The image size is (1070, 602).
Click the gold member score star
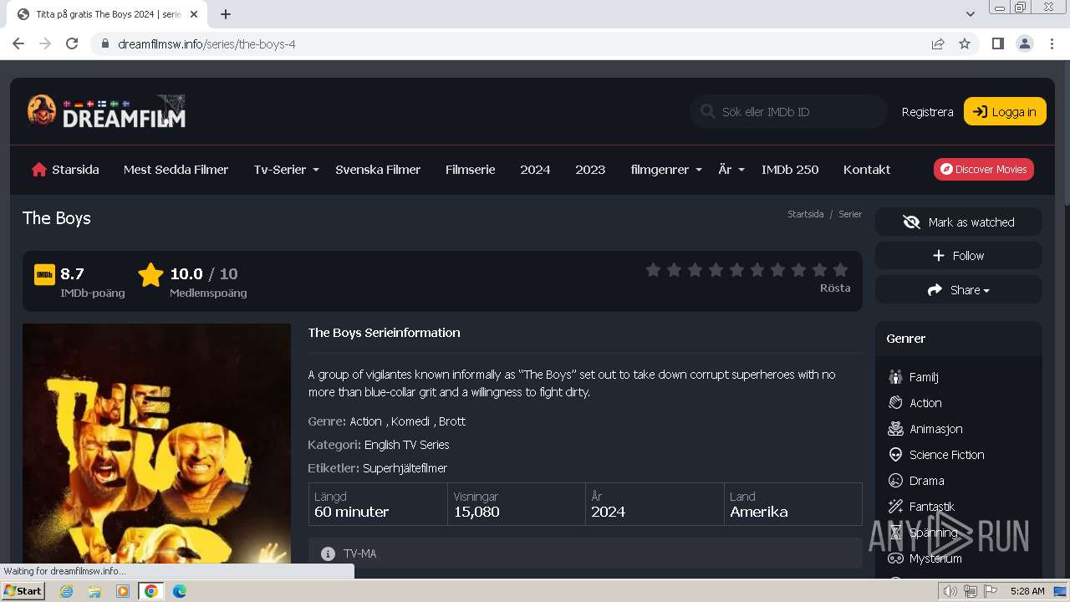150,274
